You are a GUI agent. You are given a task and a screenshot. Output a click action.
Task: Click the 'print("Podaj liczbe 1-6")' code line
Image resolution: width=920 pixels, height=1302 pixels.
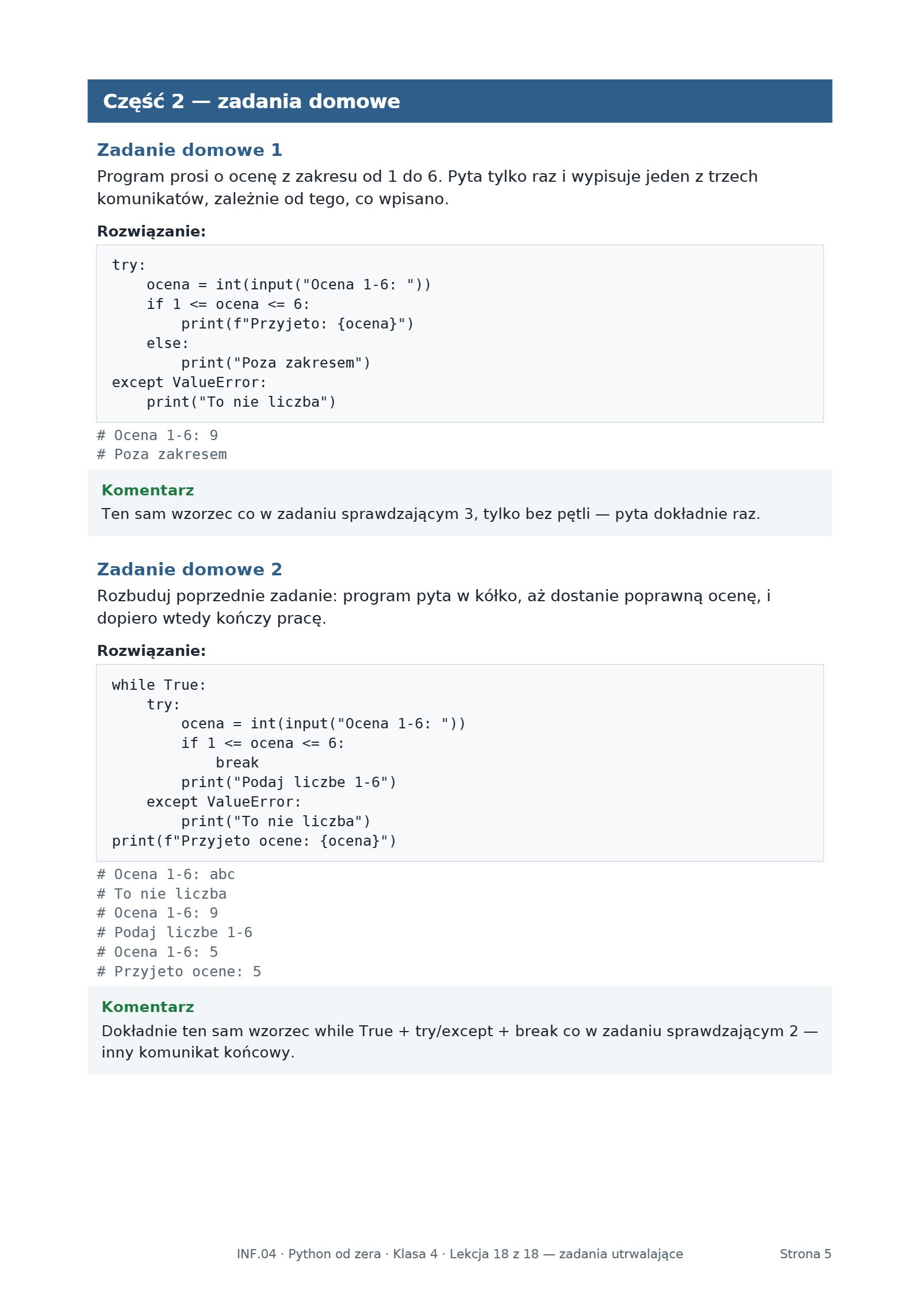(x=289, y=782)
